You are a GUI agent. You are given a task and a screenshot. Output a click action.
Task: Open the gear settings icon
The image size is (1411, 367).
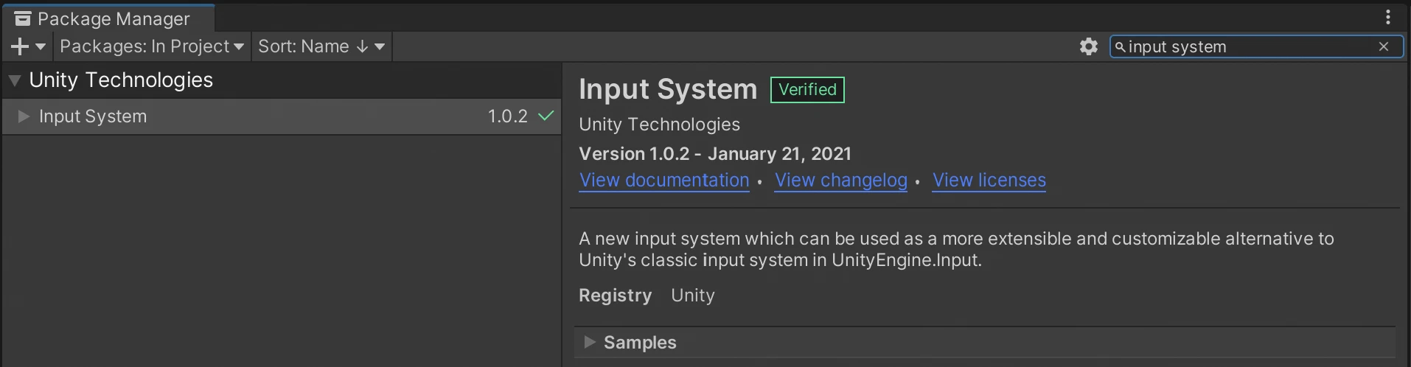coord(1088,46)
